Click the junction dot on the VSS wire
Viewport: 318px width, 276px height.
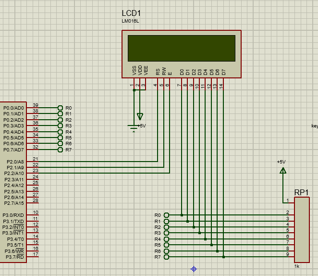click(134, 90)
